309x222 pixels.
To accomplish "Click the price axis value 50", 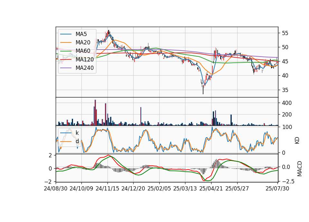I will (285, 47).
